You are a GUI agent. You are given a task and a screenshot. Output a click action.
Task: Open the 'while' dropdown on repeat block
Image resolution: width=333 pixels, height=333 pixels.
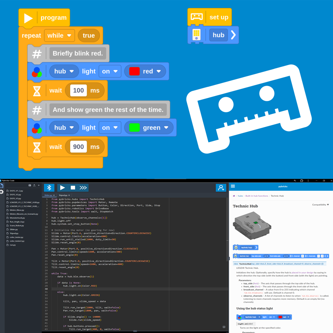tap(60, 36)
